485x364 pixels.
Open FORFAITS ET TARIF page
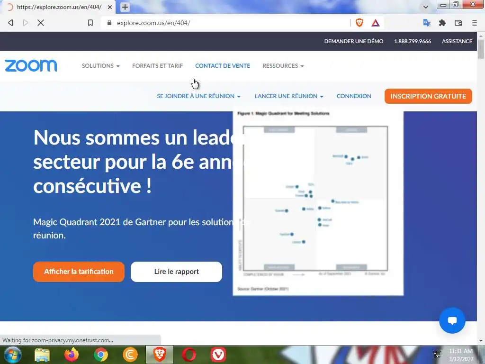coord(157,65)
